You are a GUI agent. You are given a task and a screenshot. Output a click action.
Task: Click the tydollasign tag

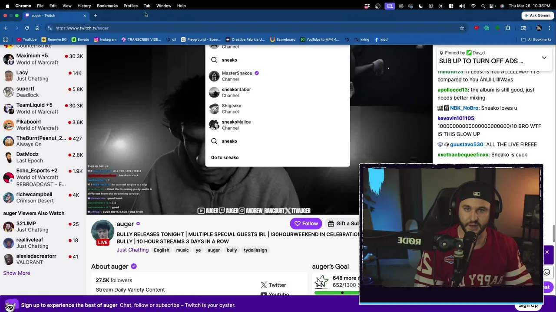pos(255,250)
